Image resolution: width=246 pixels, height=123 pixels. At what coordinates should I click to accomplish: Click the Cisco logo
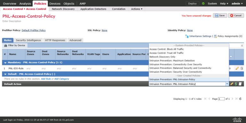[237, 120]
